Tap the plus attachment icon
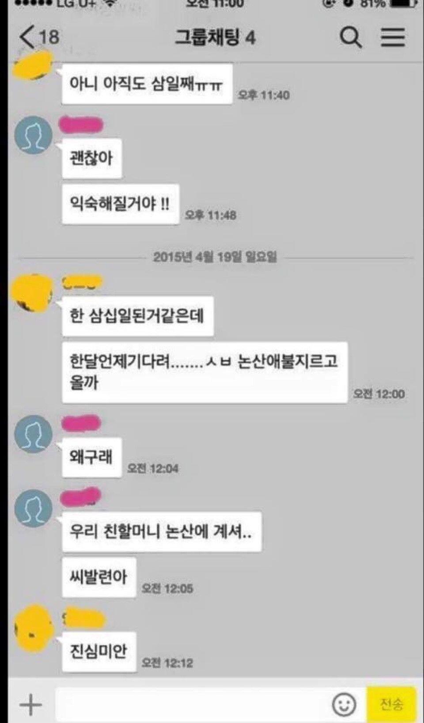Viewport: 424px width, 723px height. (31, 704)
